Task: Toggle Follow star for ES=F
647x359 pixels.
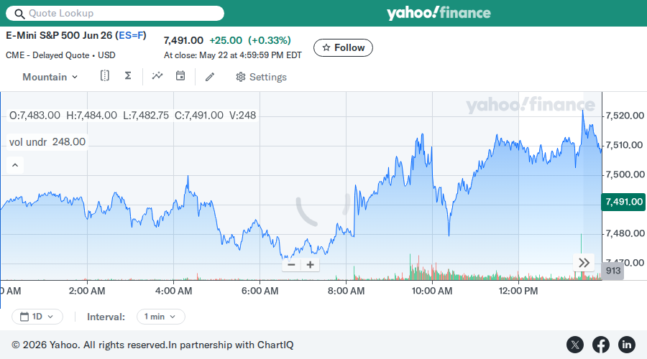Action: click(x=343, y=48)
